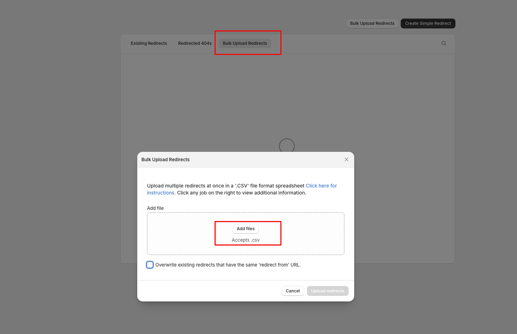
Task: Select the Bulk Upload Redirects tab
Action: point(245,43)
